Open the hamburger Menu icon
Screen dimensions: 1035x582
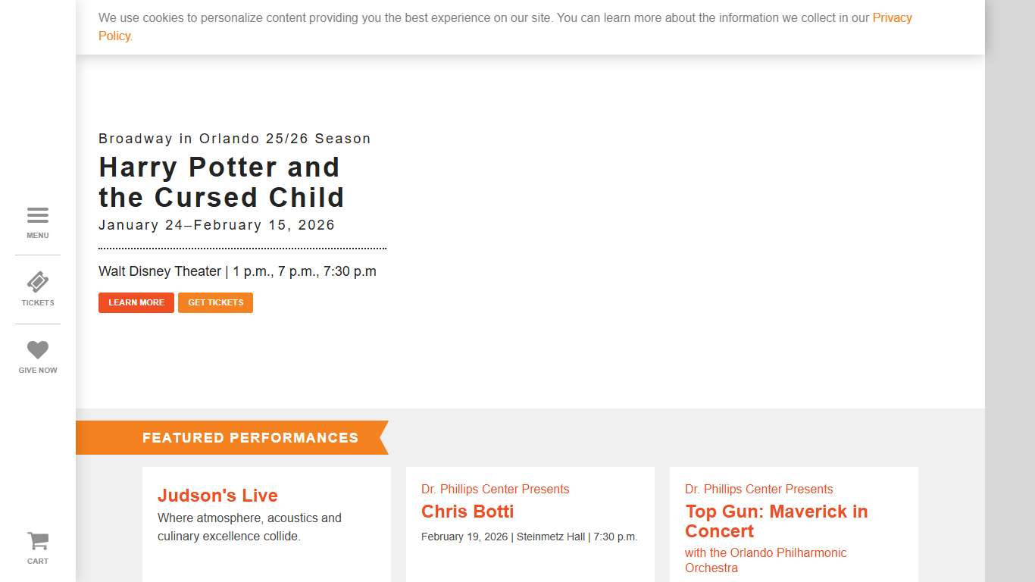(38, 216)
